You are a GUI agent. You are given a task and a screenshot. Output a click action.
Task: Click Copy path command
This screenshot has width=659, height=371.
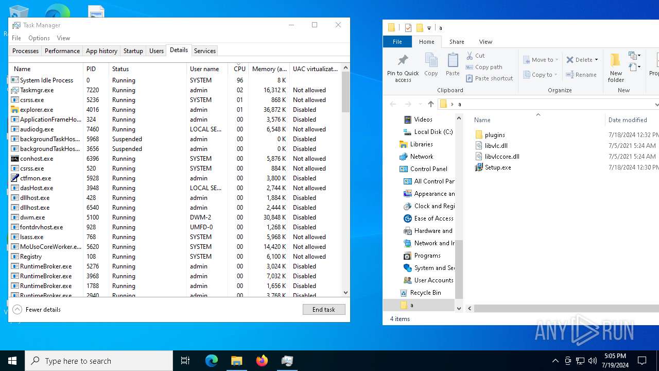pyautogui.click(x=484, y=67)
